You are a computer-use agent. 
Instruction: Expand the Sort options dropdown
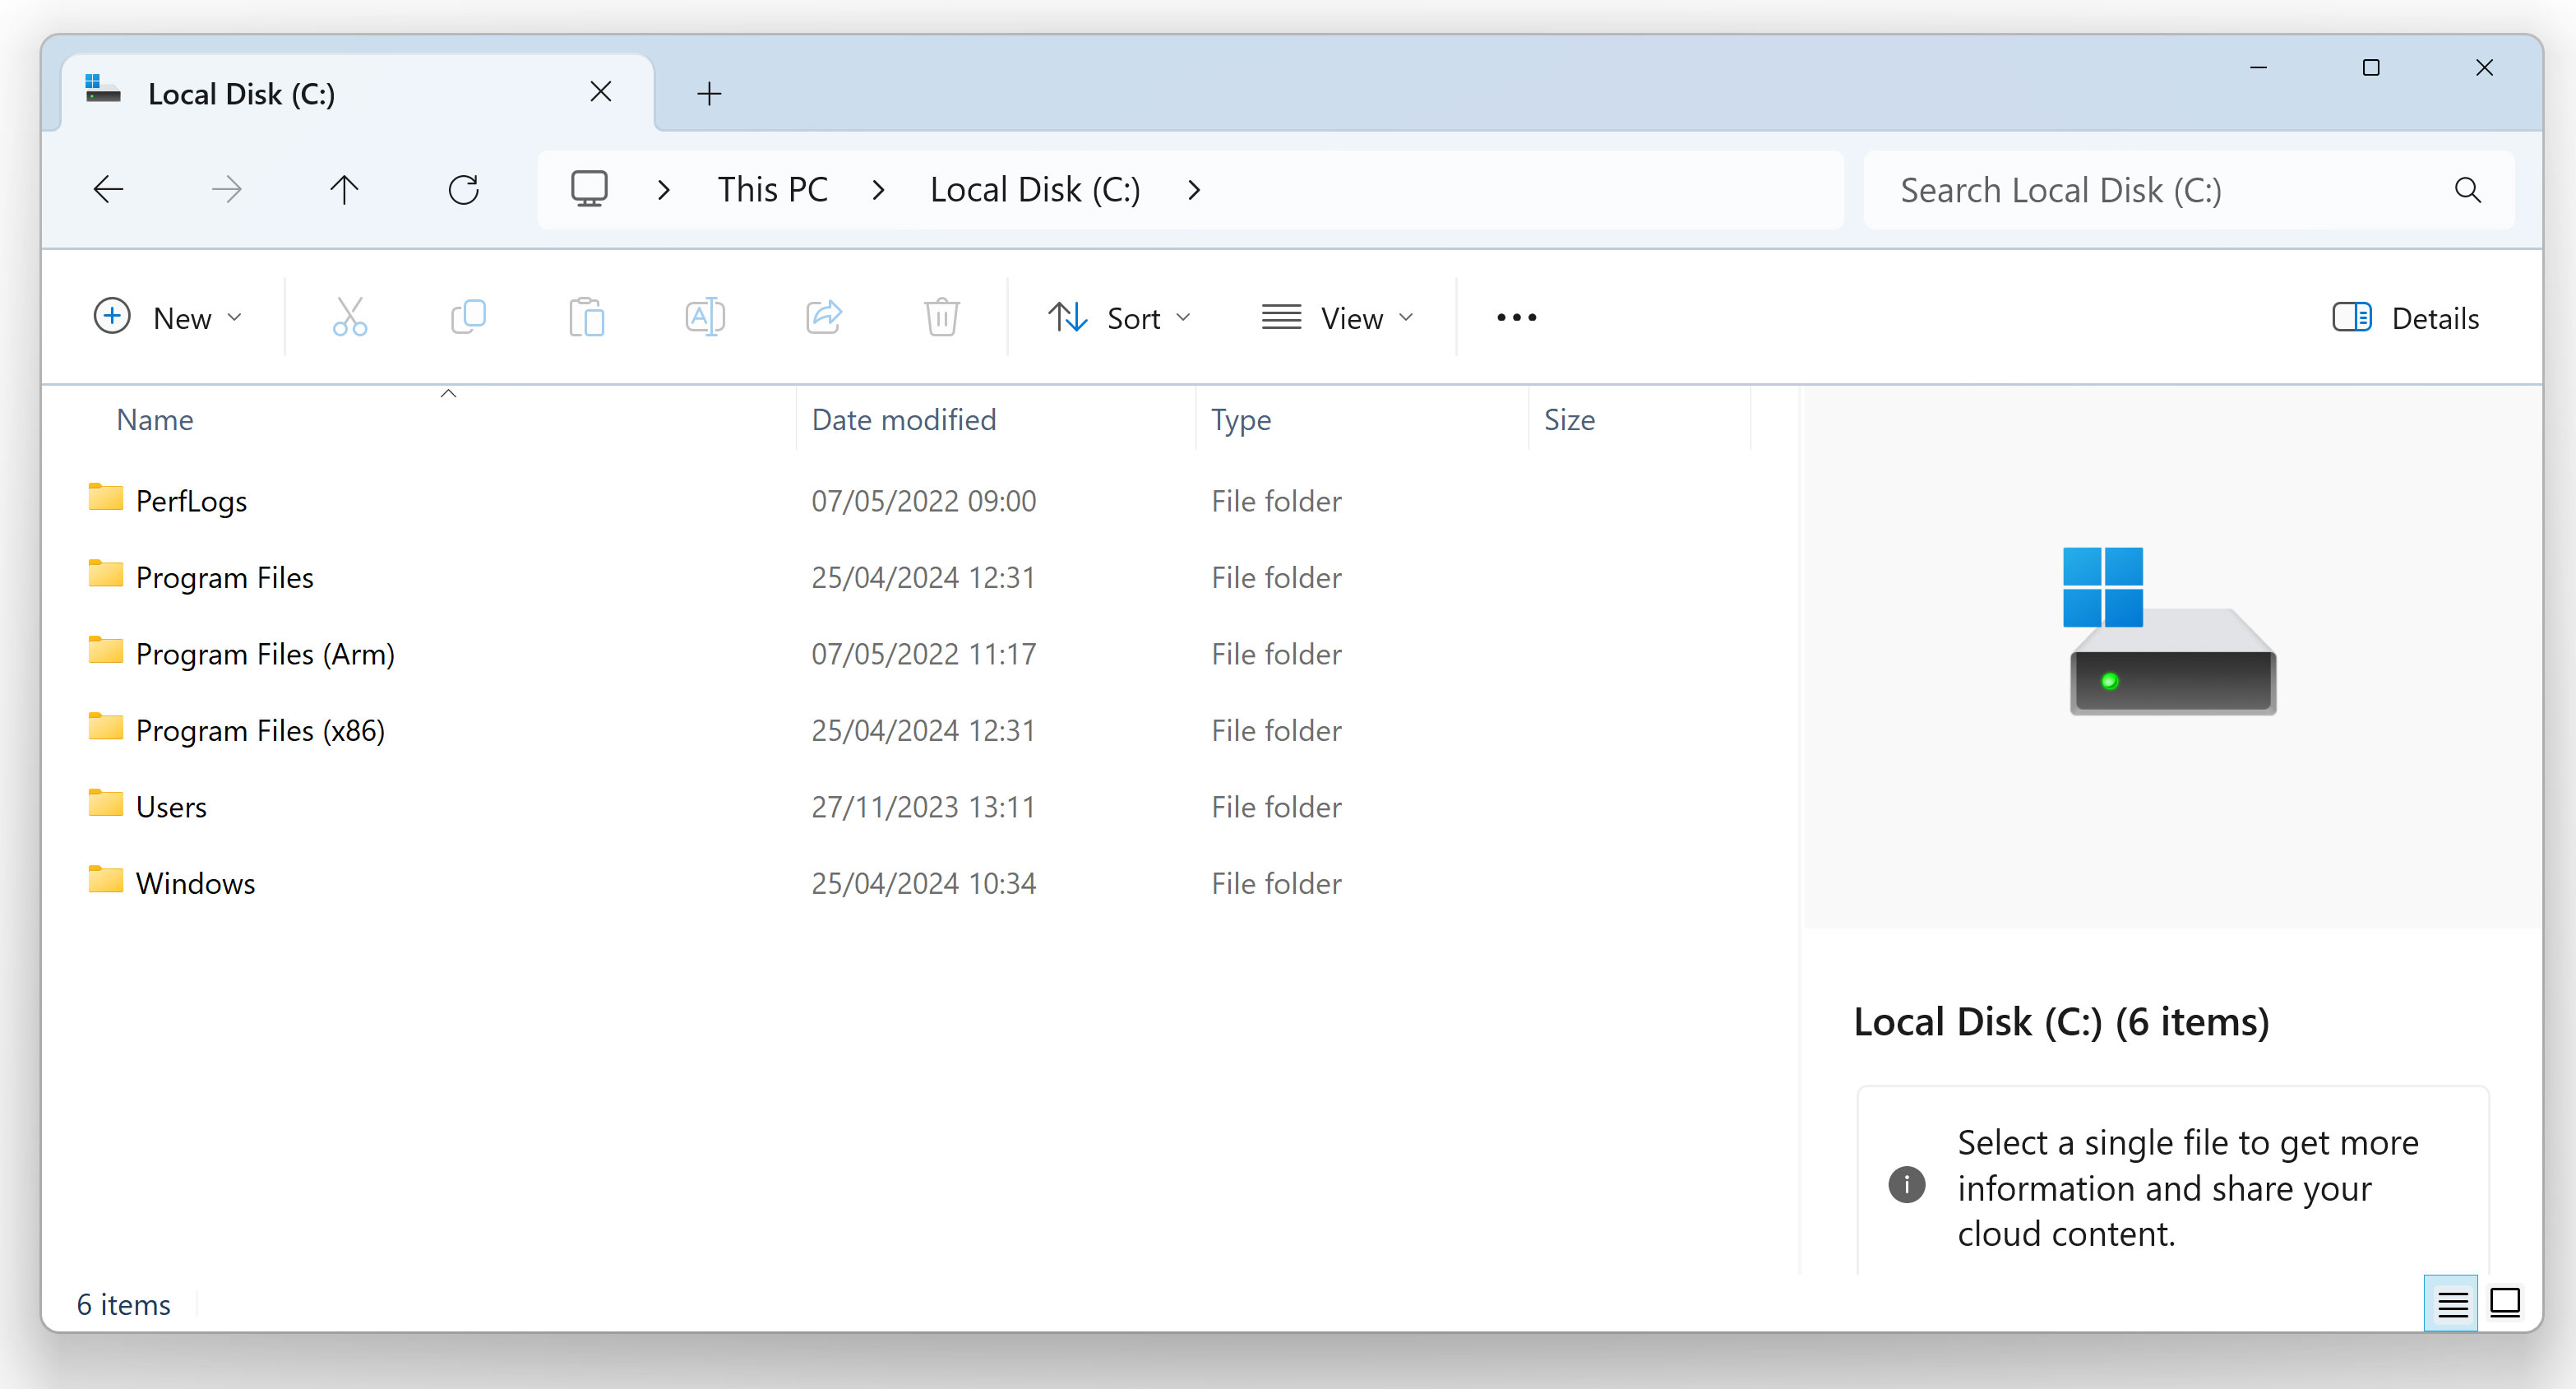pyautogui.click(x=1119, y=318)
